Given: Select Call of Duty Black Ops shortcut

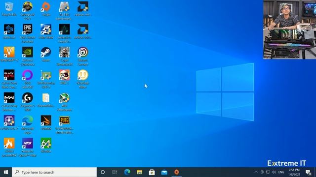Looking at the screenshot, I should point(9,79).
